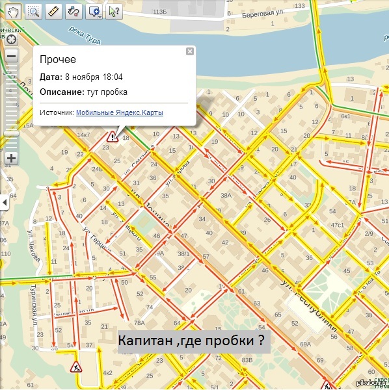Open the route drawing tool
Viewport: 389px width, 390px height.
74,12
